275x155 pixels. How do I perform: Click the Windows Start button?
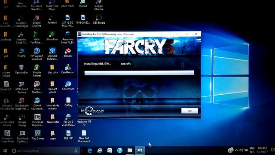[x=5, y=151]
